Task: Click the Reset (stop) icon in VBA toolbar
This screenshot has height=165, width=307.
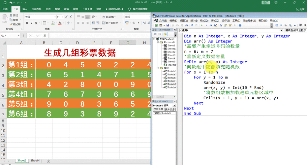Action: click(x=211, y=25)
